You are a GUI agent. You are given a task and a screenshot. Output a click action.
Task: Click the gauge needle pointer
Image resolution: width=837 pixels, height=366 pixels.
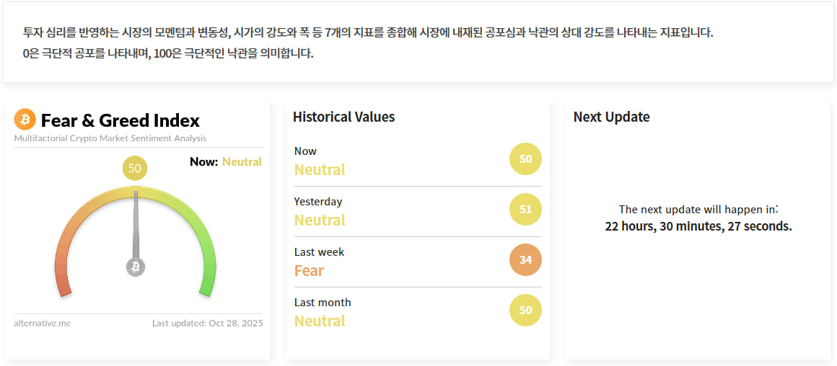(x=136, y=223)
